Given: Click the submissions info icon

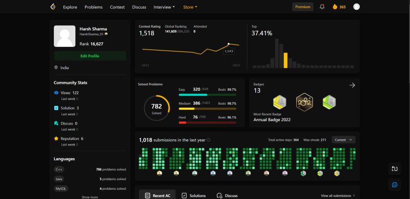Looking at the screenshot, I should (209, 140).
